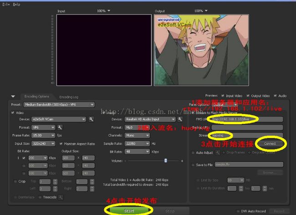Click the black Input preview pane
Screen dimensions: 296x215
pyautogui.click(x=104, y=50)
